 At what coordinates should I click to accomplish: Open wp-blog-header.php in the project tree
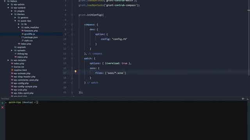(x=25, y=77)
